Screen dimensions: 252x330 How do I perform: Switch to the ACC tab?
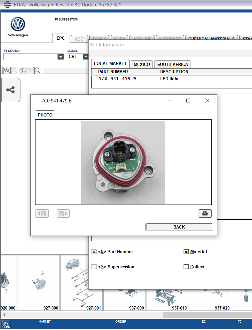click(79, 39)
